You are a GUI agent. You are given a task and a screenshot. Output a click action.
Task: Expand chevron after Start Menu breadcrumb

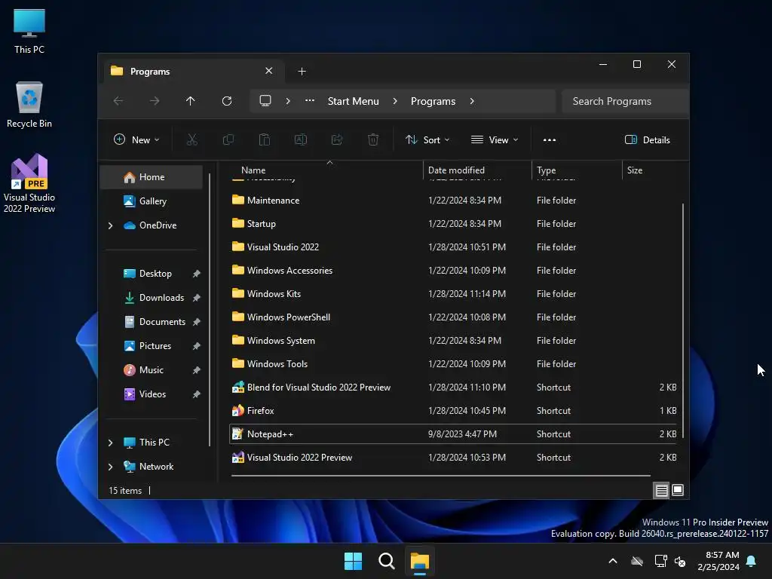coord(395,101)
